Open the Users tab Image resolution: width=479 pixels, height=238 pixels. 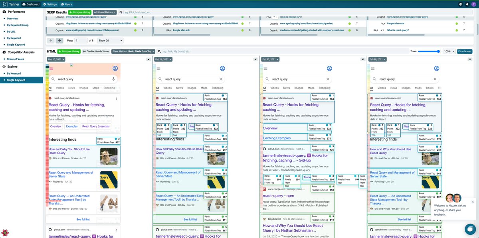[66, 4]
